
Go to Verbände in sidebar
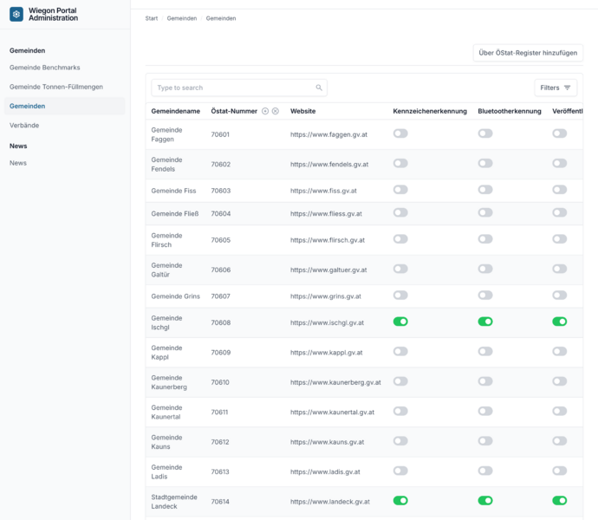24,125
